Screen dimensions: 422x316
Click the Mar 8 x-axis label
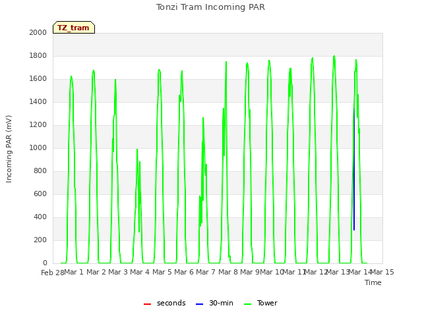point(228,272)
